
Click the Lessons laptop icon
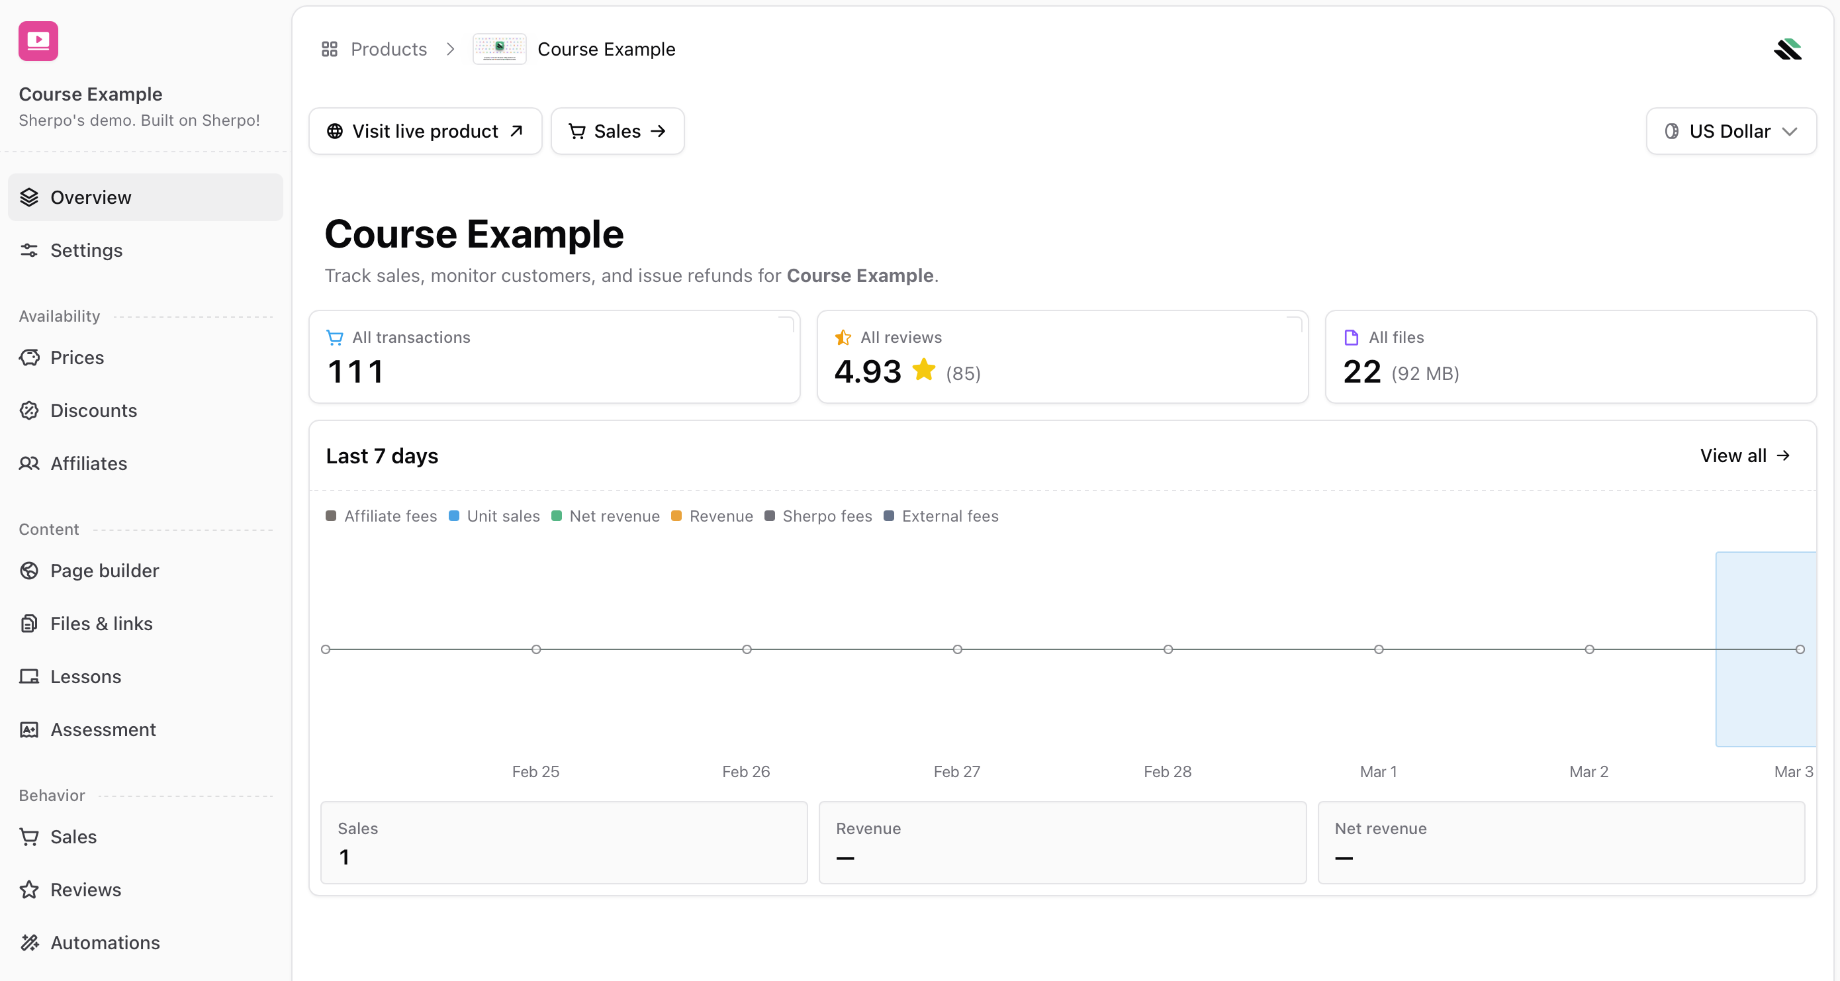click(x=29, y=677)
